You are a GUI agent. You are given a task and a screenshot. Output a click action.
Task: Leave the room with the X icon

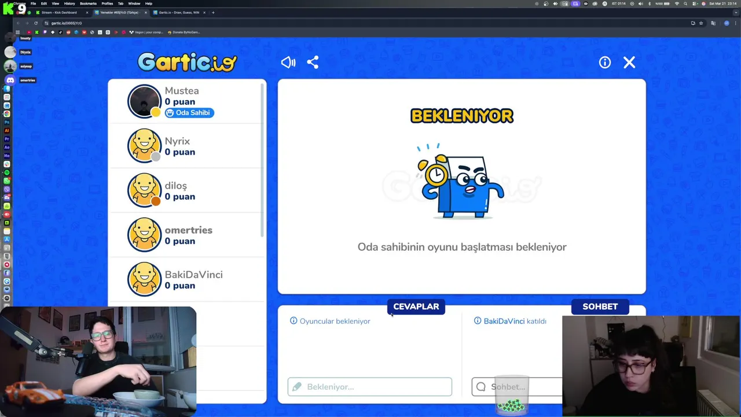coord(629,63)
